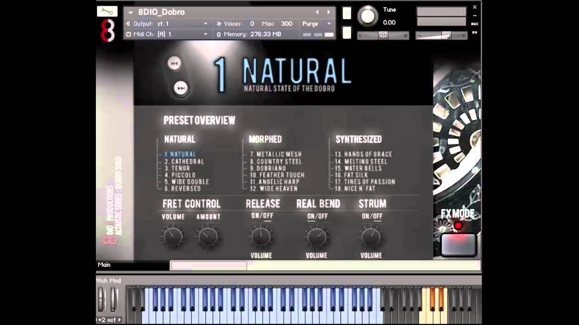Click the MIDI channel plug icon
The height and width of the screenshot is (325, 579).
(128, 34)
